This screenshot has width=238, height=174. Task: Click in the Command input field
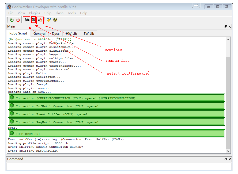119,167
